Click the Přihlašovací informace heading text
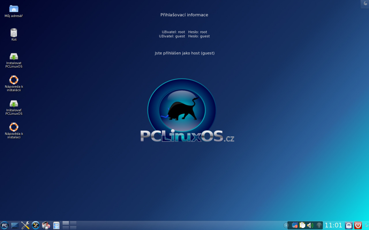Screen dimensions: 369x230 (x=184, y=15)
